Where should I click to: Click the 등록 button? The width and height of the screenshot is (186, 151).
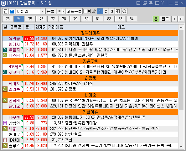coord(51,11)
